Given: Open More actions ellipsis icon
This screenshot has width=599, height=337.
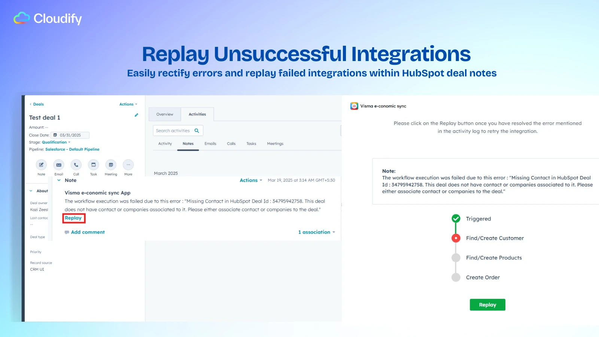Looking at the screenshot, I should [x=128, y=165].
